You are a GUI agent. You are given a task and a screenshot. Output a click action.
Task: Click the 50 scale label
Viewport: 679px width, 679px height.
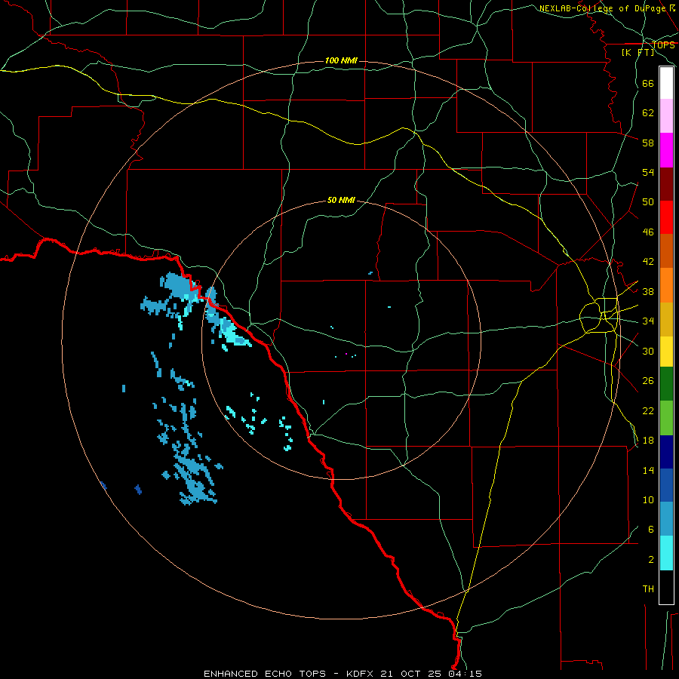coord(648,202)
